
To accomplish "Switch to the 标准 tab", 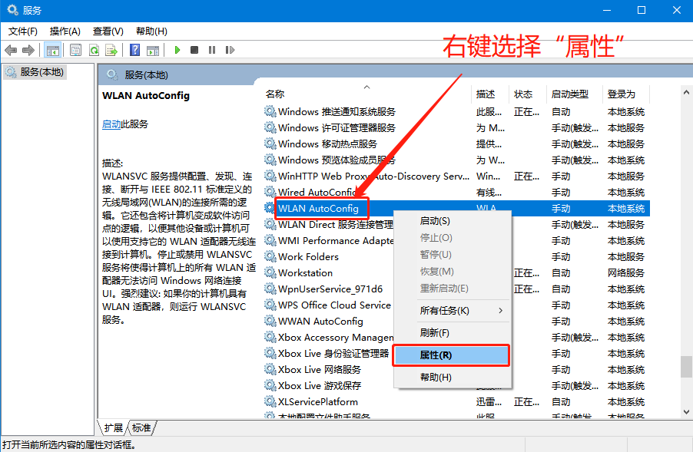I will click(x=141, y=427).
